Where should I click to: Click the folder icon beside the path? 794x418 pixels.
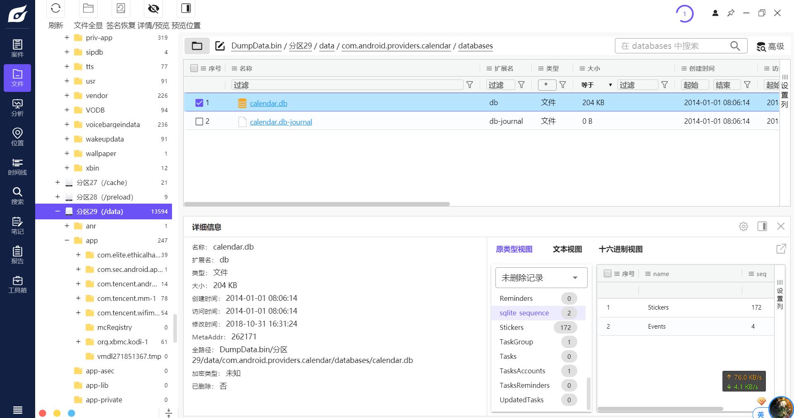click(x=197, y=46)
